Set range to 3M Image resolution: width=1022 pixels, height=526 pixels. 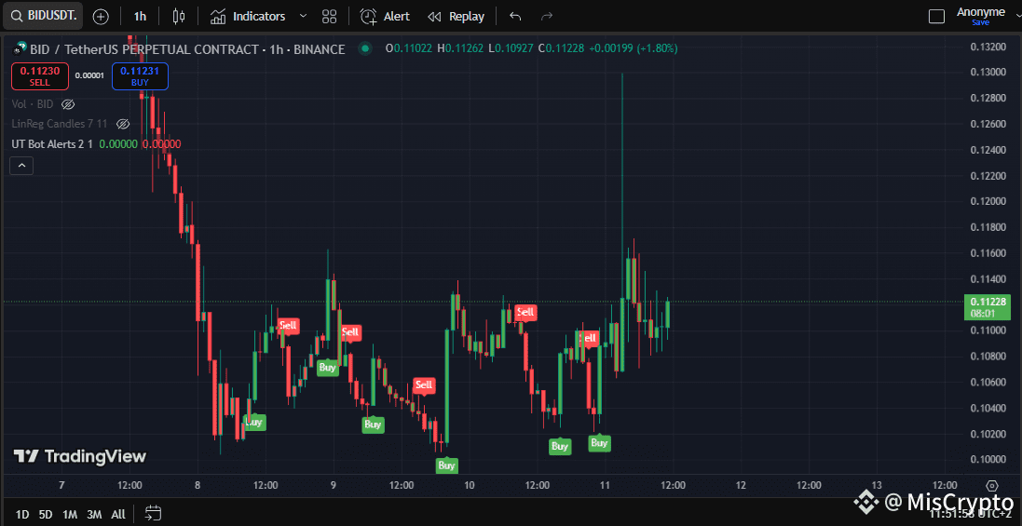point(94,514)
